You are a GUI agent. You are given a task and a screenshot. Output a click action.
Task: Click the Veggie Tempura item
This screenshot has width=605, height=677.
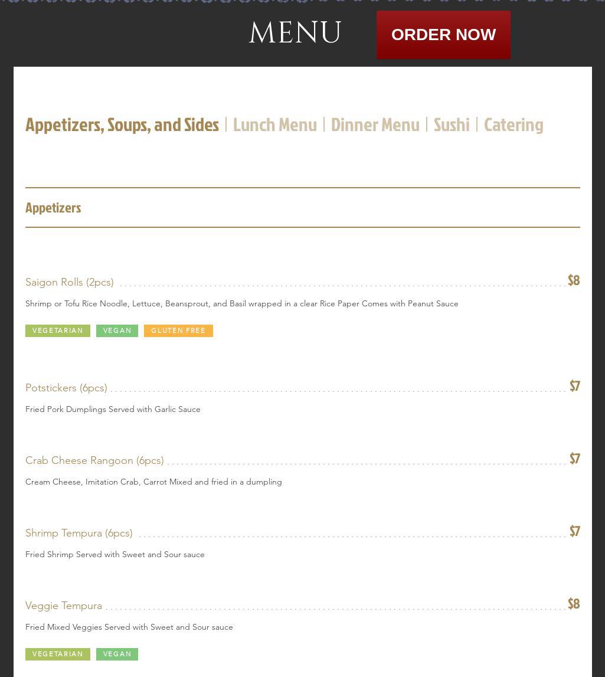pyautogui.click(x=64, y=606)
